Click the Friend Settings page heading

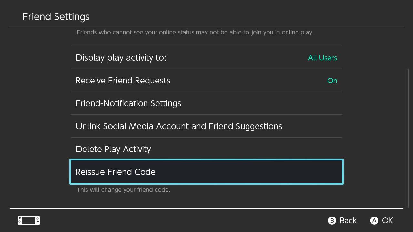56,17
